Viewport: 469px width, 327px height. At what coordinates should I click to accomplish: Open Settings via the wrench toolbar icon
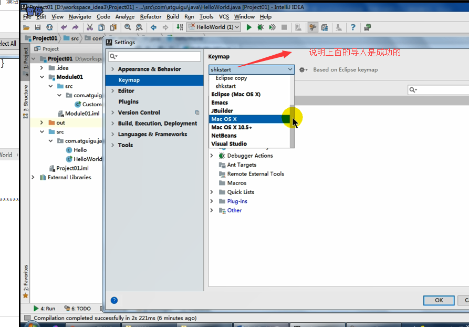coord(313,27)
